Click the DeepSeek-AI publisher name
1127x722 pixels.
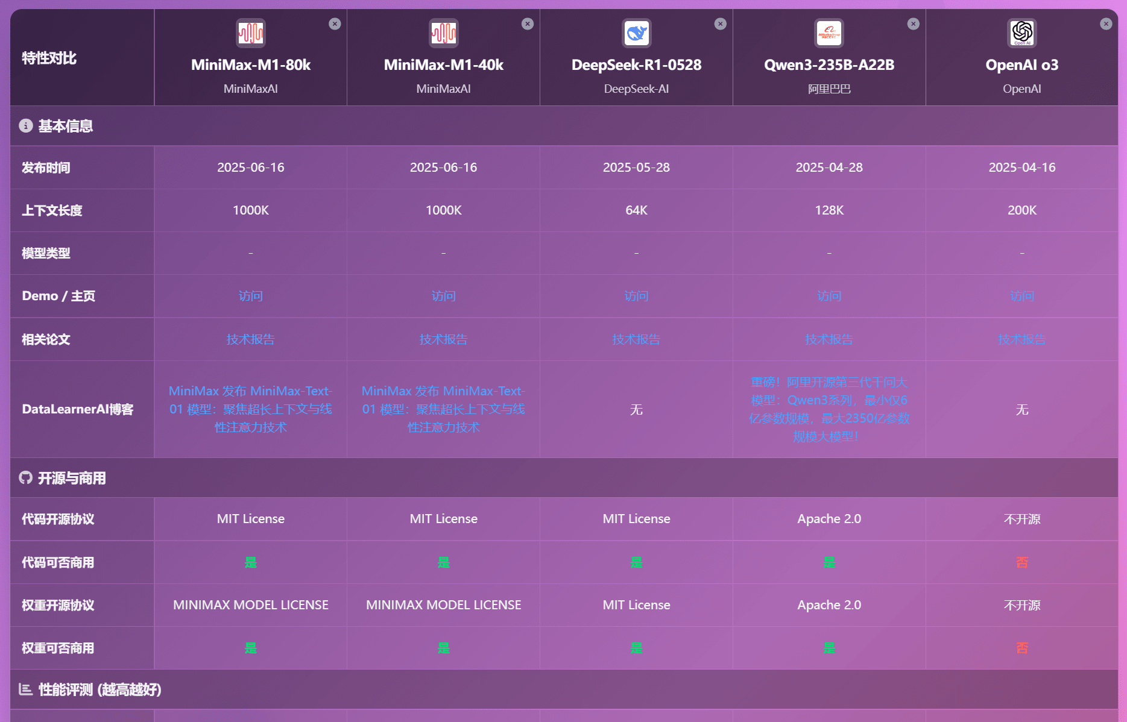(x=637, y=89)
